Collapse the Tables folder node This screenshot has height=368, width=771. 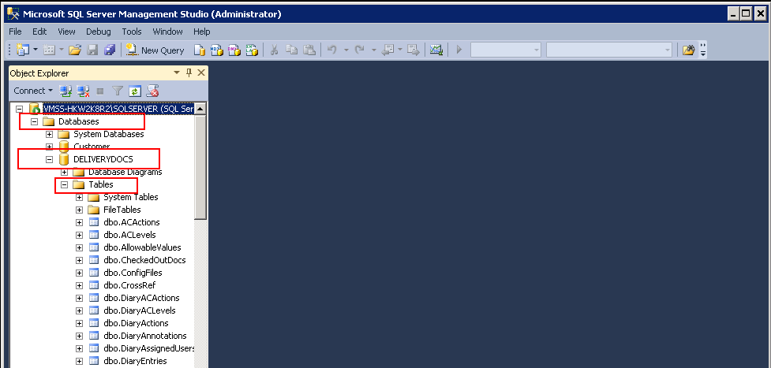tap(64, 184)
